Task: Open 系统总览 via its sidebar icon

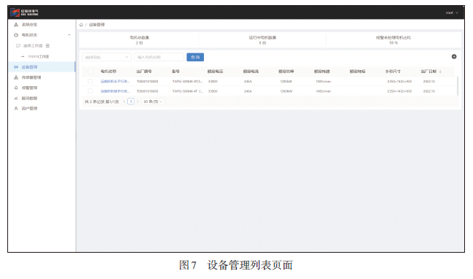Action: pyautogui.click(x=16, y=25)
